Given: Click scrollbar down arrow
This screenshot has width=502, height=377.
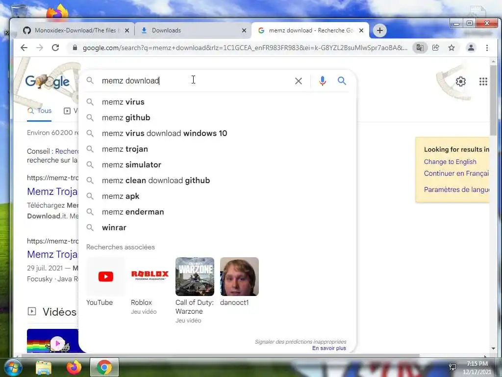Looking at the screenshot, I should click(x=493, y=349).
